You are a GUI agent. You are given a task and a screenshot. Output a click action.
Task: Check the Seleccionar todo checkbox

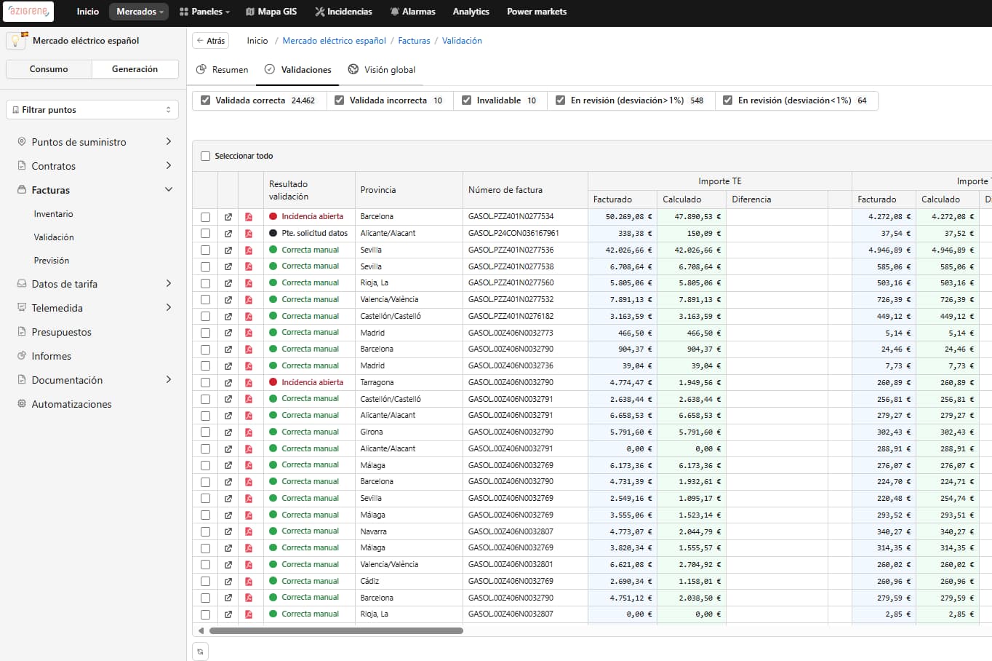(x=205, y=156)
